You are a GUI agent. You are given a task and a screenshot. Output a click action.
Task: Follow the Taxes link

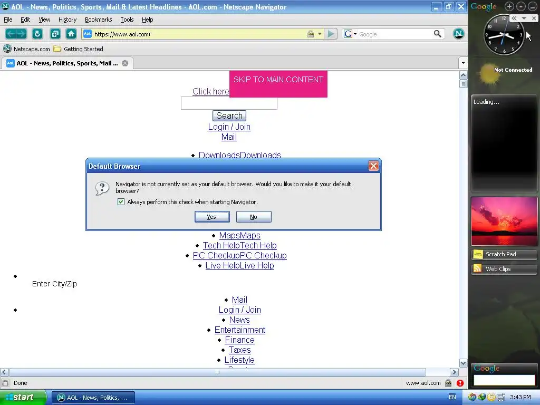point(240,350)
